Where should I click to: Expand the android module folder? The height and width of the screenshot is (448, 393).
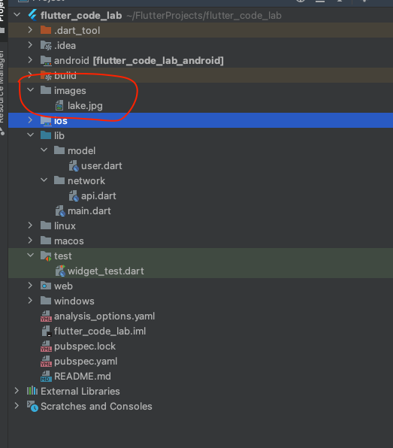[30, 59]
